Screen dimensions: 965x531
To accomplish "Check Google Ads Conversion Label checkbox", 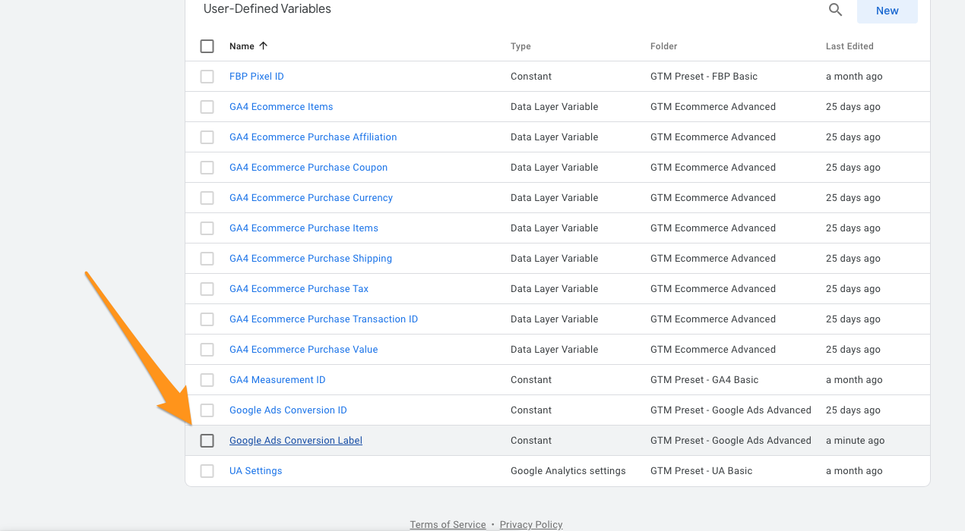I will [x=207, y=441].
